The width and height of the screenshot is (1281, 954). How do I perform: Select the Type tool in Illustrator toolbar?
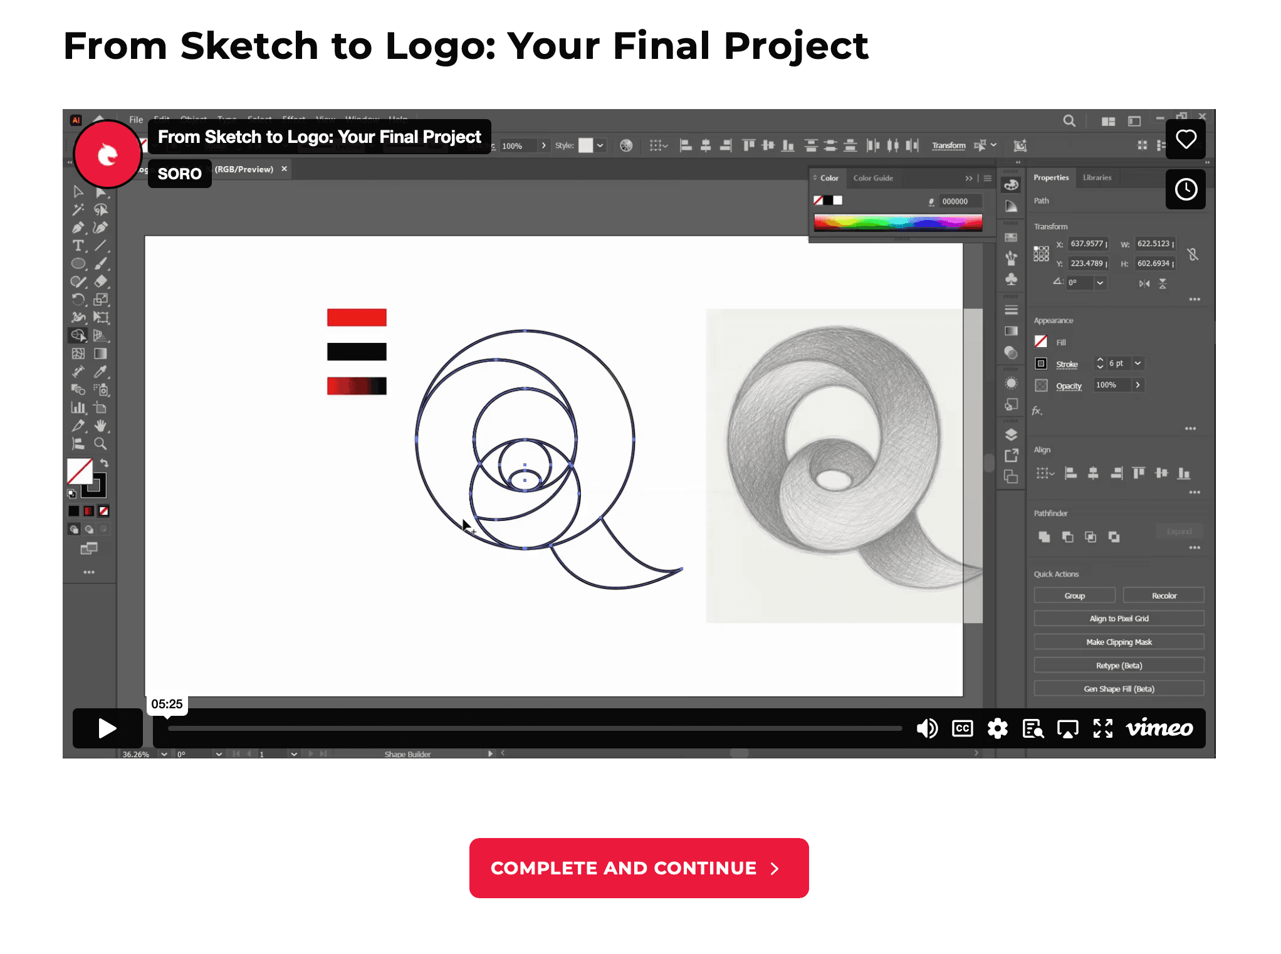coord(78,246)
